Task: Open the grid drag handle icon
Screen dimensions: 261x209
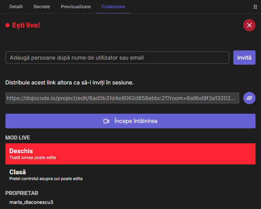Action: pyautogui.click(x=255, y=7)
